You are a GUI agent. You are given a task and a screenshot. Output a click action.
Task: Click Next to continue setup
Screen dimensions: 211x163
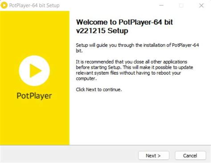(154, 155)
